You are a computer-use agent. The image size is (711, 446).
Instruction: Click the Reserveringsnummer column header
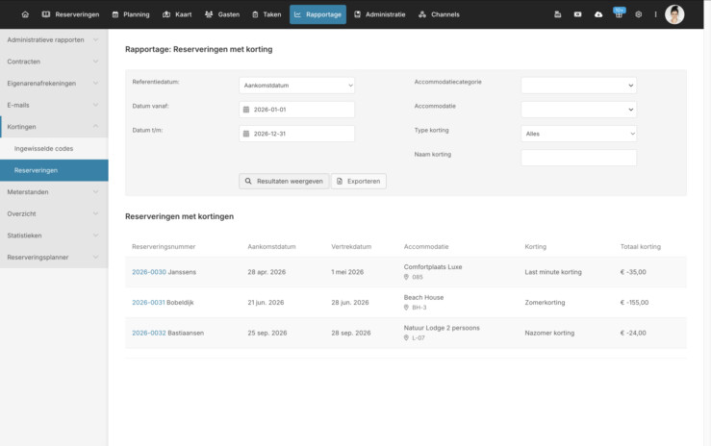164,247
